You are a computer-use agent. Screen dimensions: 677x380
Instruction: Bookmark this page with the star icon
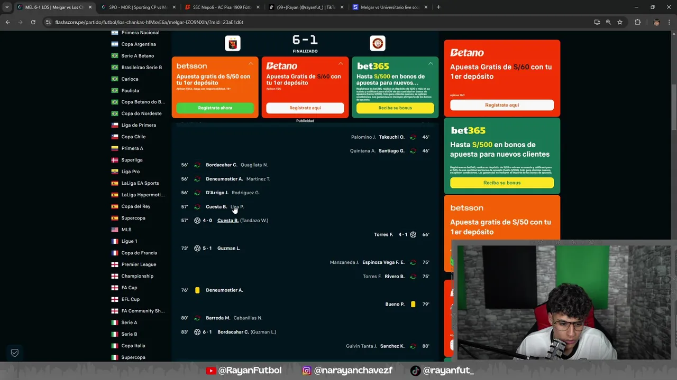(x=620, y=22)
